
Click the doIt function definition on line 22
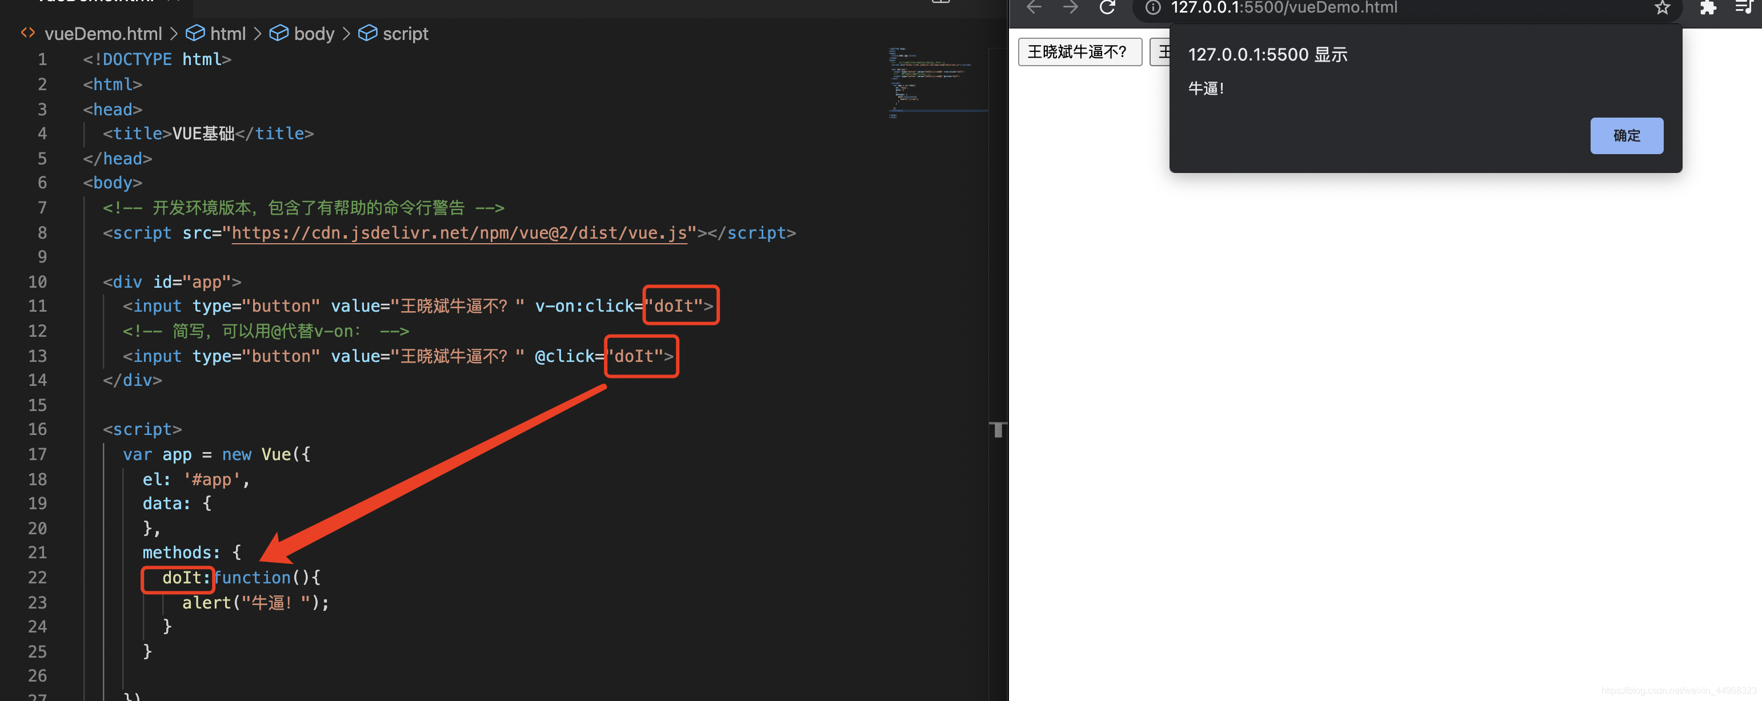pos(241,578)
